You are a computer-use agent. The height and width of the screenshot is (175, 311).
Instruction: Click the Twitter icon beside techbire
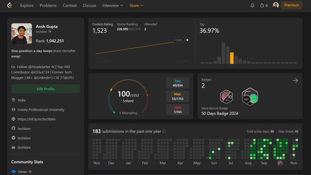click(x=13, y=138)
